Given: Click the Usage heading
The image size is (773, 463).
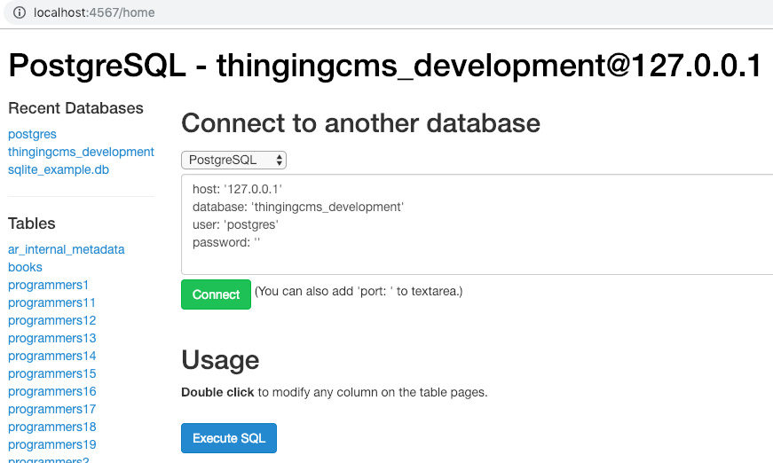Looking at the screenshot, I should 220,360.
